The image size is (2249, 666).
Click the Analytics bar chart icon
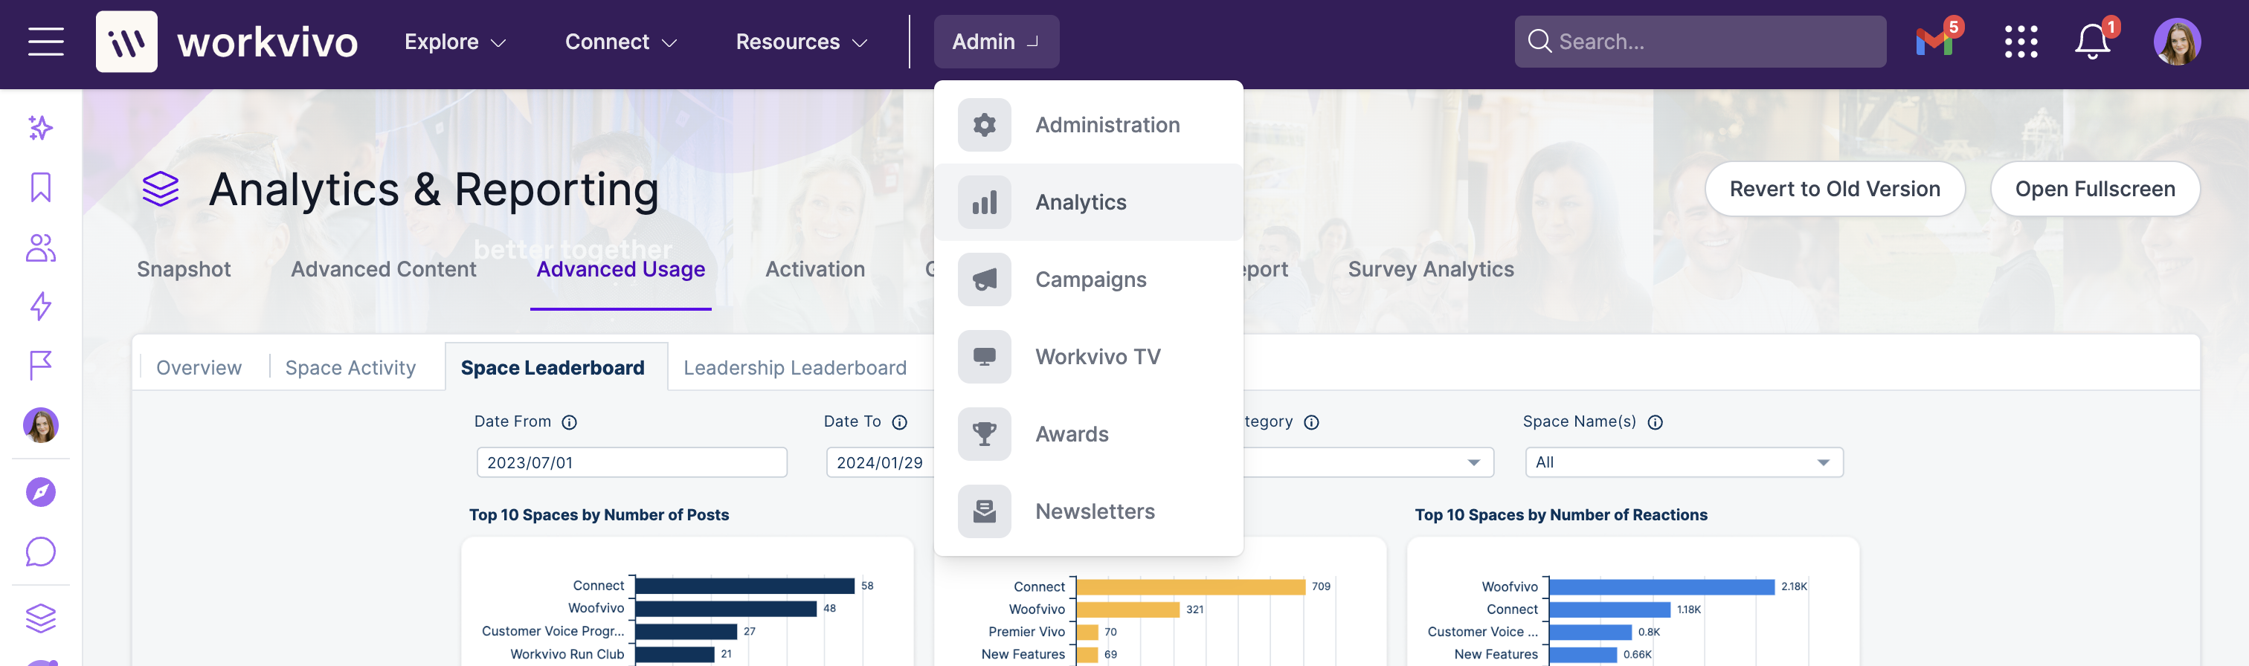point(984,202)
